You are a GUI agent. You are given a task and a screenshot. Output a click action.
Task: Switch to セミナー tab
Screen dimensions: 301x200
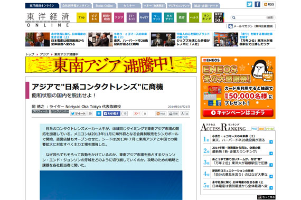coord(129,6)
